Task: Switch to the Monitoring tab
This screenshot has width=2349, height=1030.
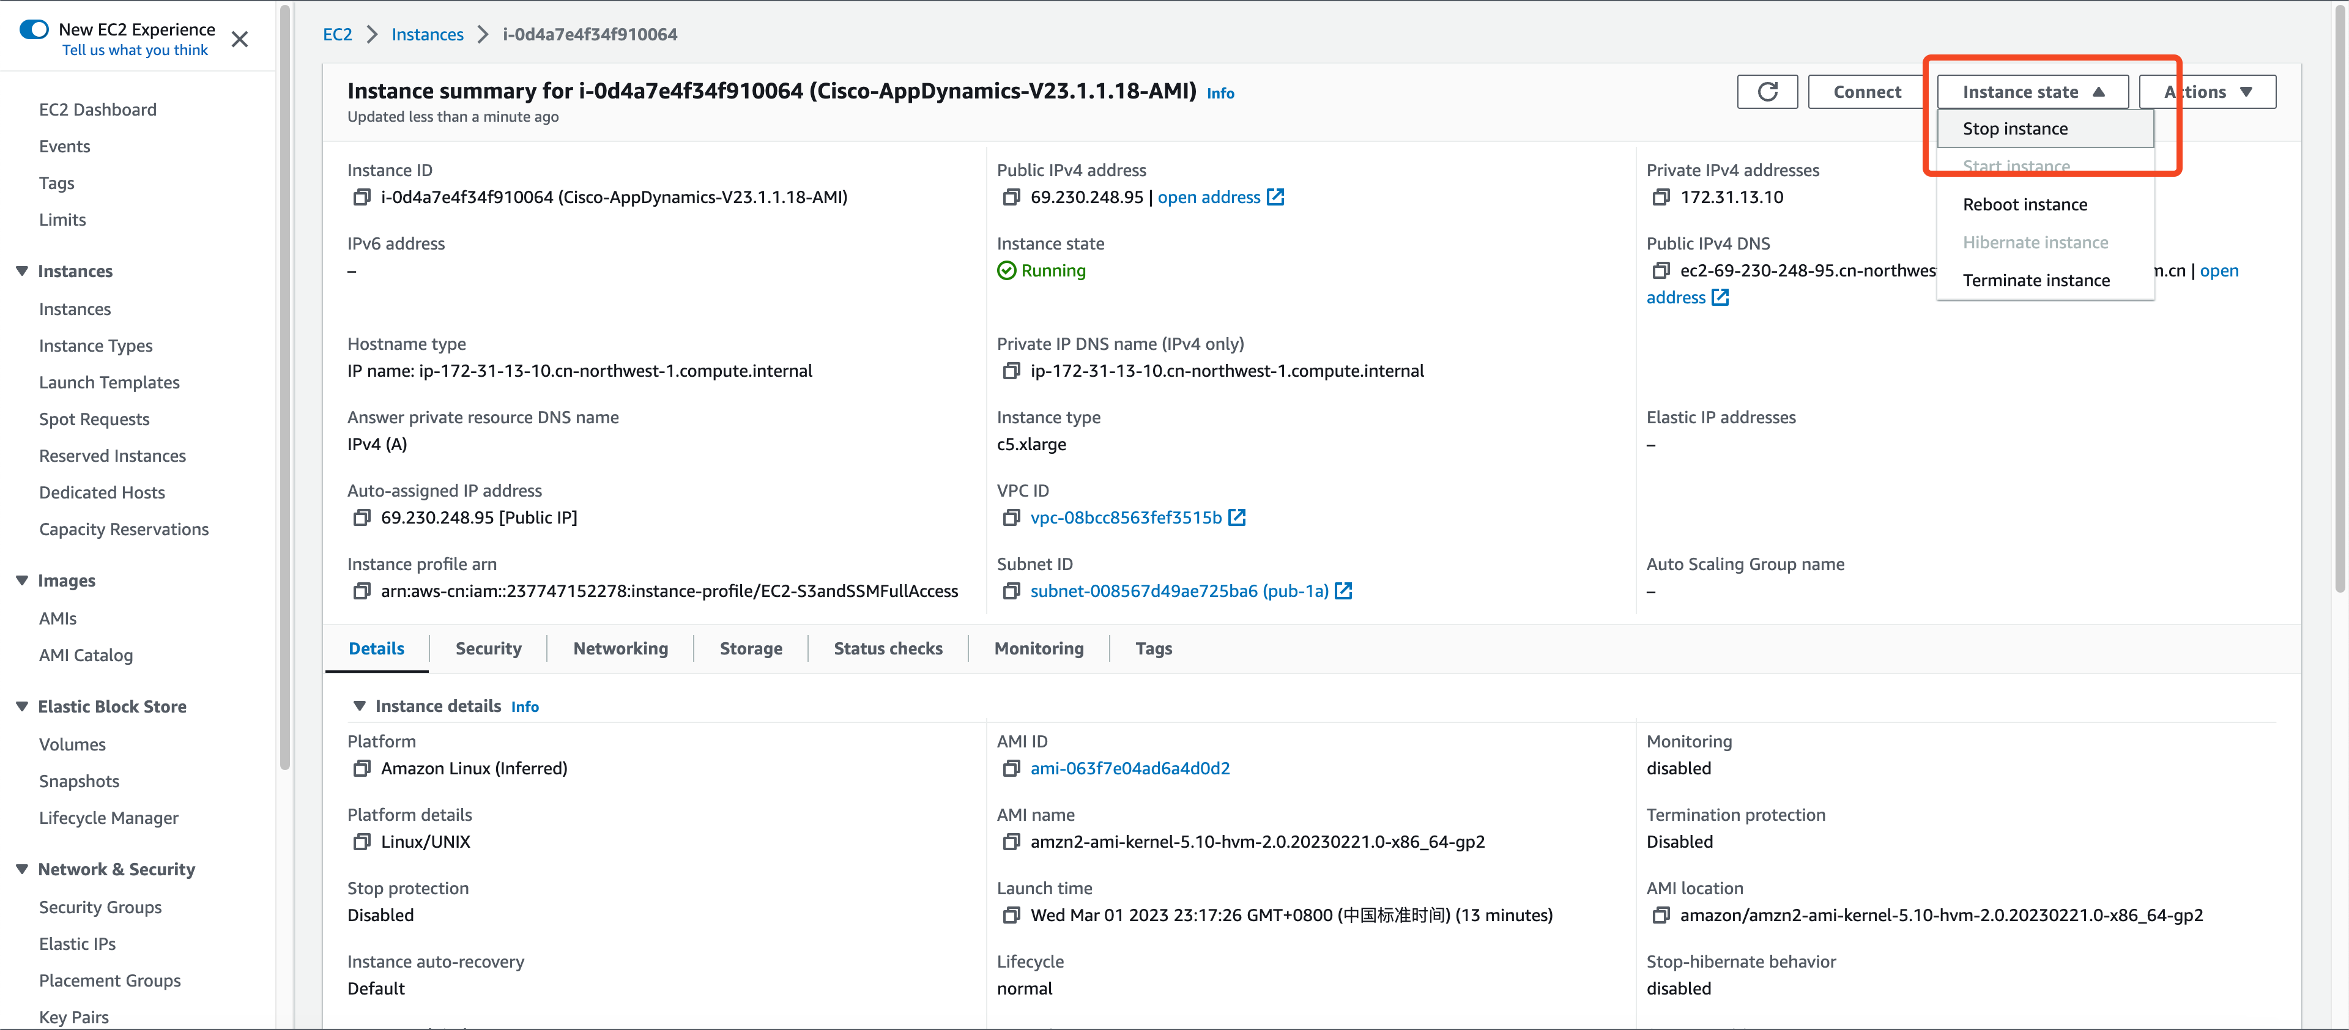Action: pos(1039,648)
